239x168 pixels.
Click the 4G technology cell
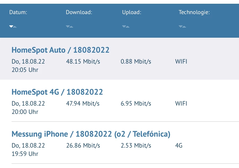[179, 146]
